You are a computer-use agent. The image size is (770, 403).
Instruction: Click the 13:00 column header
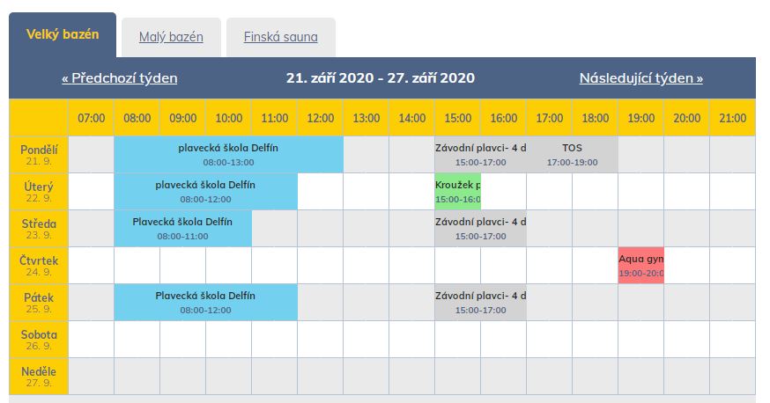click(366, 118)
